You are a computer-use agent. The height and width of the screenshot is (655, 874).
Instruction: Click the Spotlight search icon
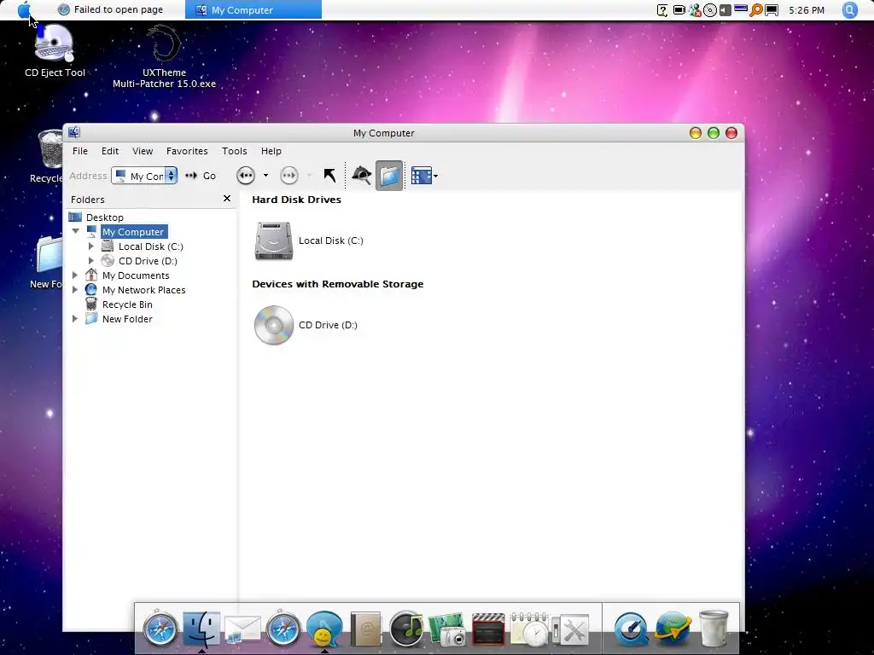(849, 10)
